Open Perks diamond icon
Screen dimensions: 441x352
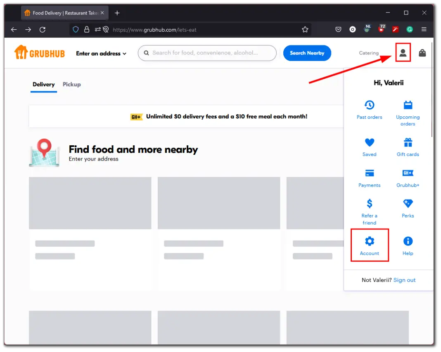coord(408,203)
